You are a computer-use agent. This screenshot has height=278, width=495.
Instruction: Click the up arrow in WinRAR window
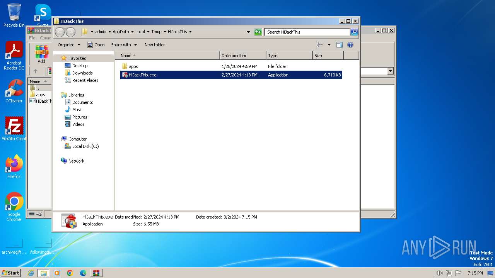coord(36,71)
